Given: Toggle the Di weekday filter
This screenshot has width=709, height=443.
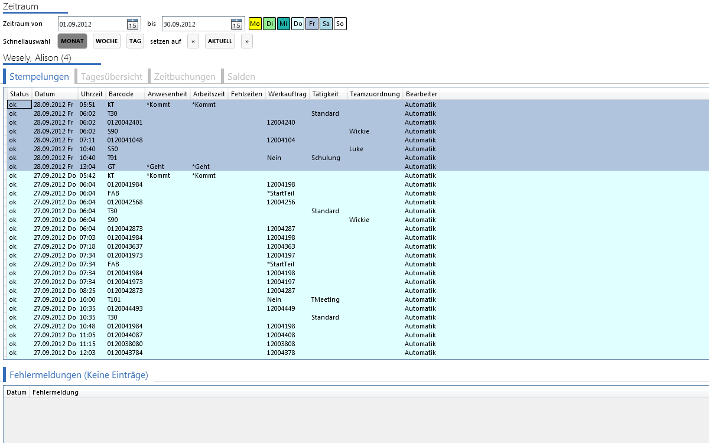Looking at the screenshot, I should 269,24.
